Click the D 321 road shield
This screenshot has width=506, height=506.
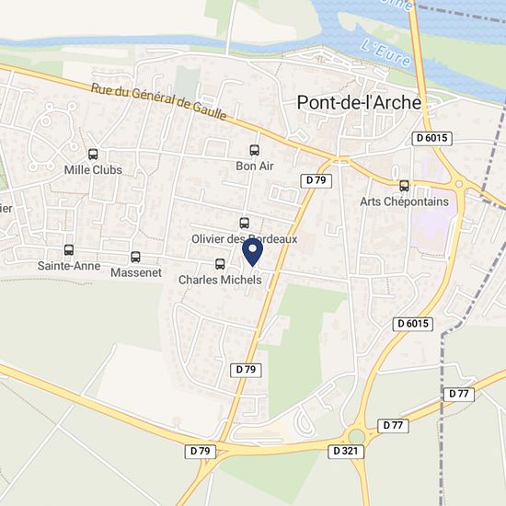pyautogui.click(x=346, y=452)
